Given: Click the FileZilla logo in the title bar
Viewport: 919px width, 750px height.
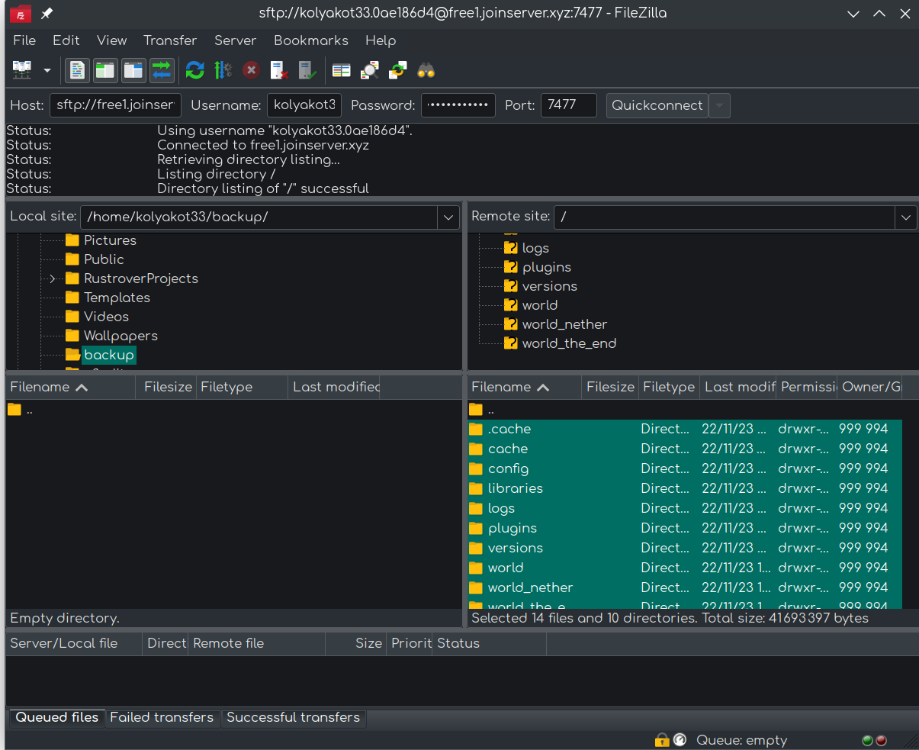Looking at the screenshot, I should pos(21,14).
